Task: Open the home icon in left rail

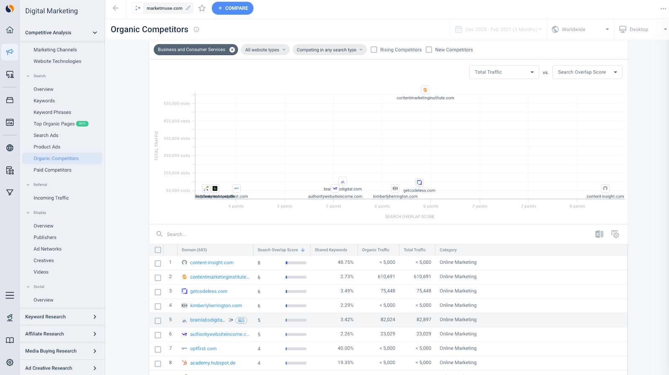Action: (10, 30)
